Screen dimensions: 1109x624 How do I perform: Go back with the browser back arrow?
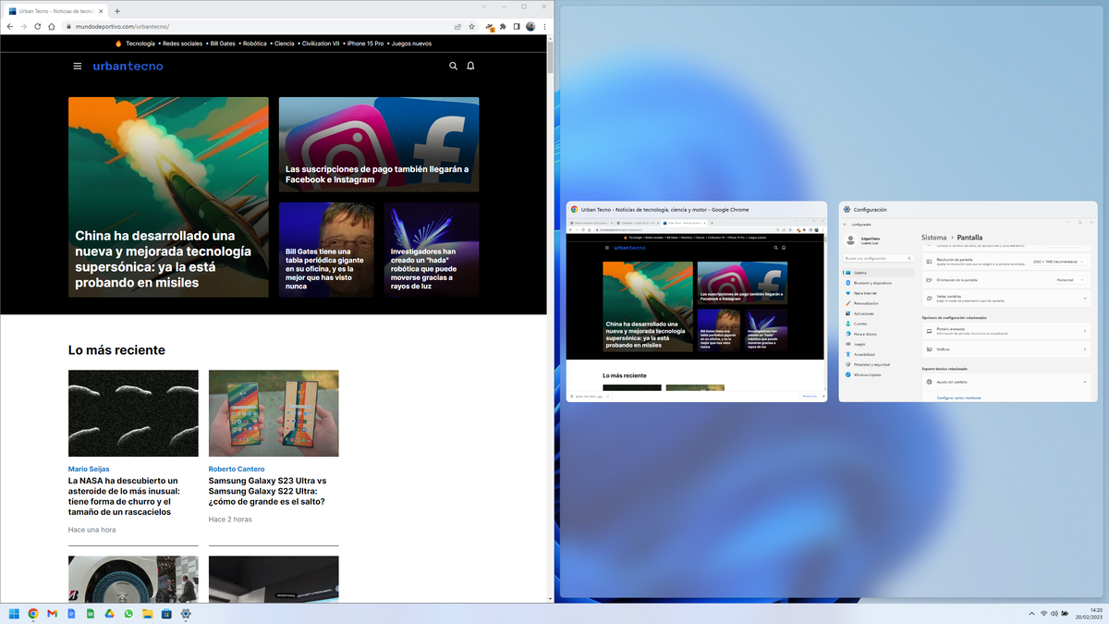click(x=10, y=26)
